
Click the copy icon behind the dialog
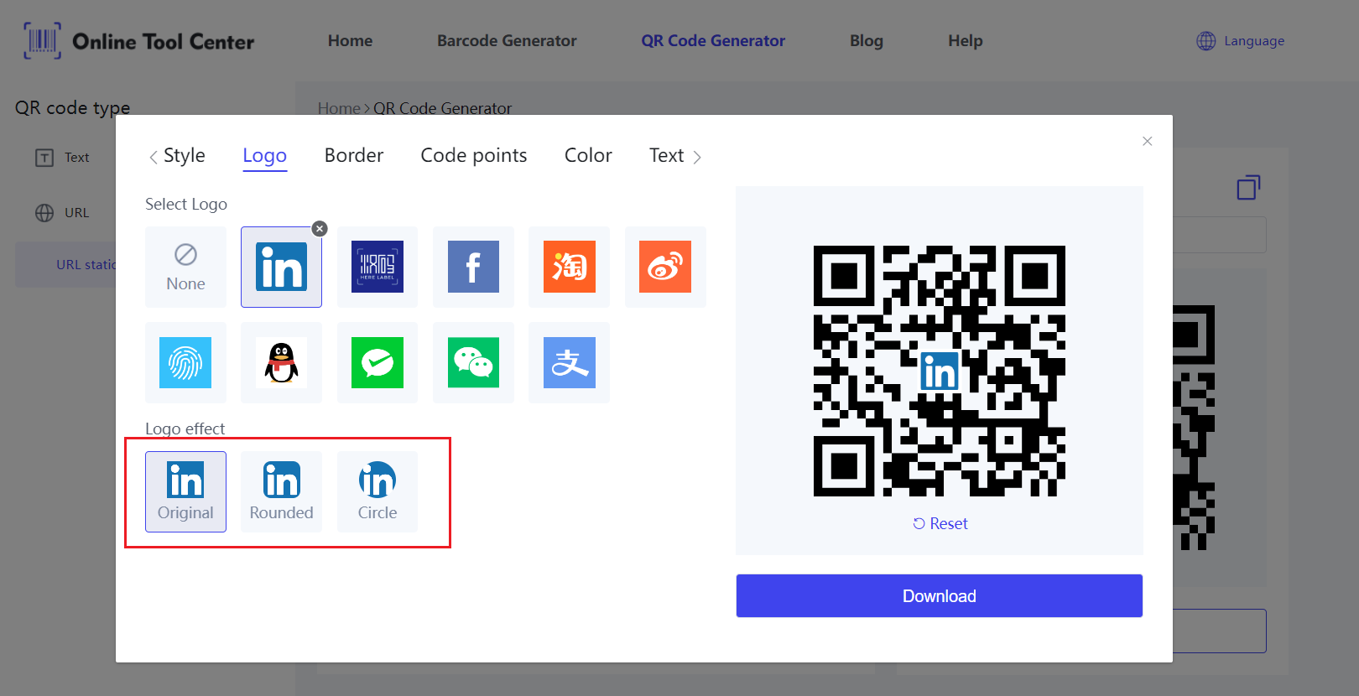pos(1248,187)
